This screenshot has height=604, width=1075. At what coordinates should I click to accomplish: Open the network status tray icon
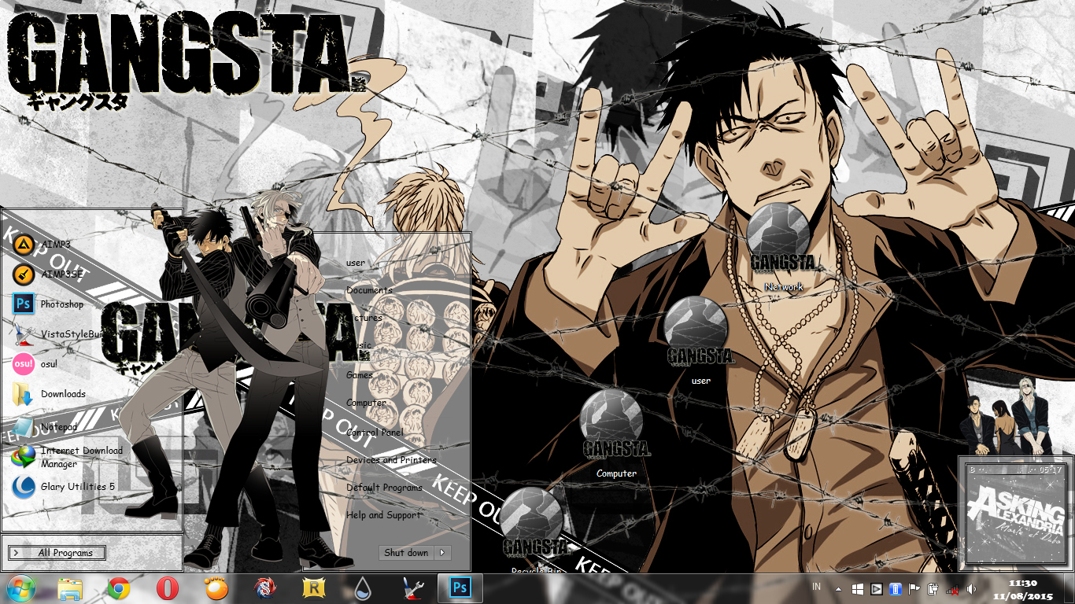coord(952,589)
